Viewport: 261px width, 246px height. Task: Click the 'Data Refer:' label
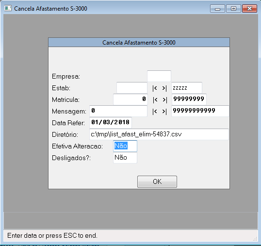click(x=68, y=123)
